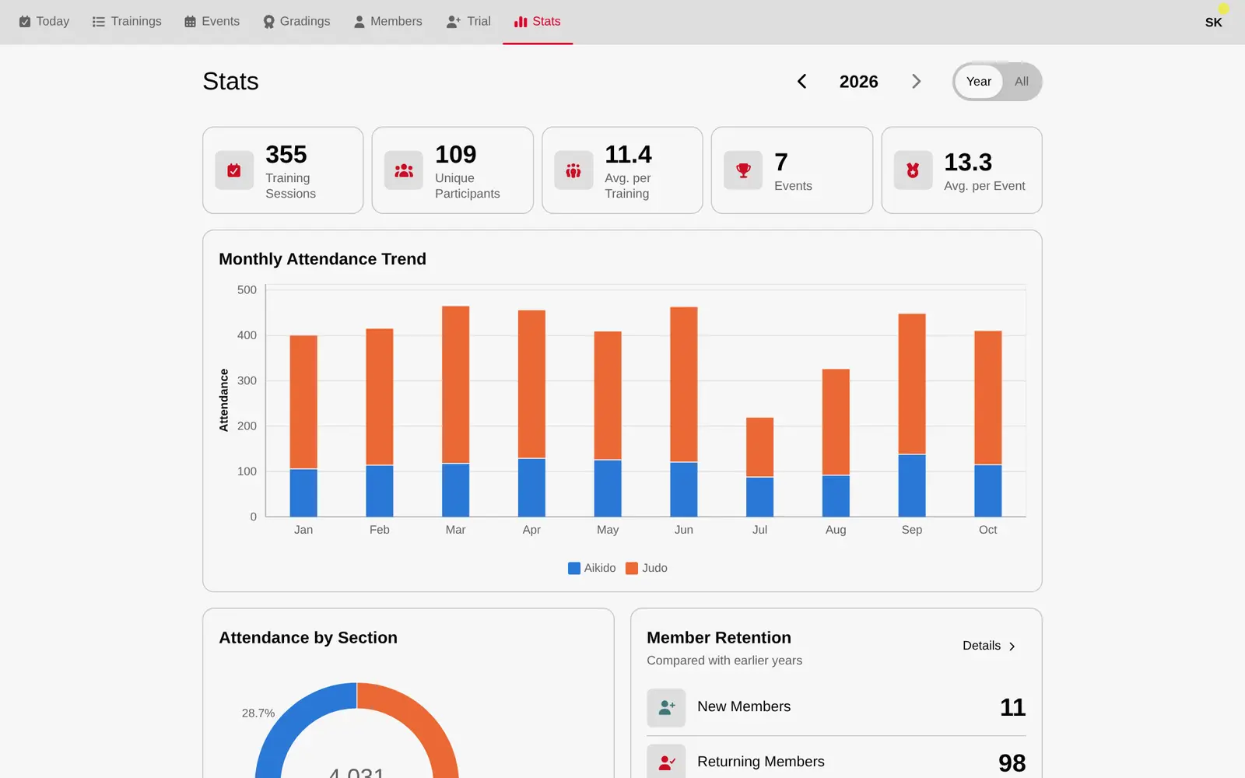Toggle the Aikido legend color swatch
Screen dimensions: 1245x778
click(574, 568)
